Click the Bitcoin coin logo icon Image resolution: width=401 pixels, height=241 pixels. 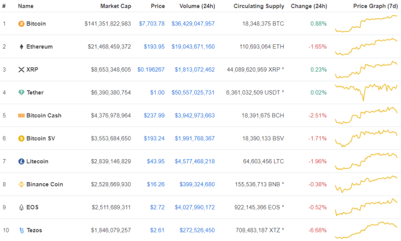tap(21, 24)
